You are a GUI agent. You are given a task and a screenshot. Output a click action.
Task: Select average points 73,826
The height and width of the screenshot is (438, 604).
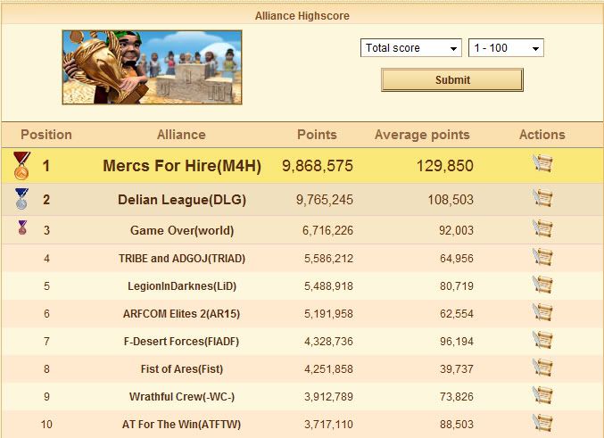pyautogui.click(x=457, y=397)
